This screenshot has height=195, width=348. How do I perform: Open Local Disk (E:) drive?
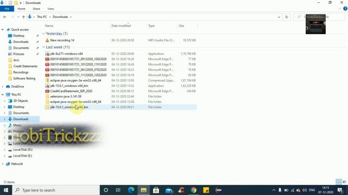(x=23, y=156)
